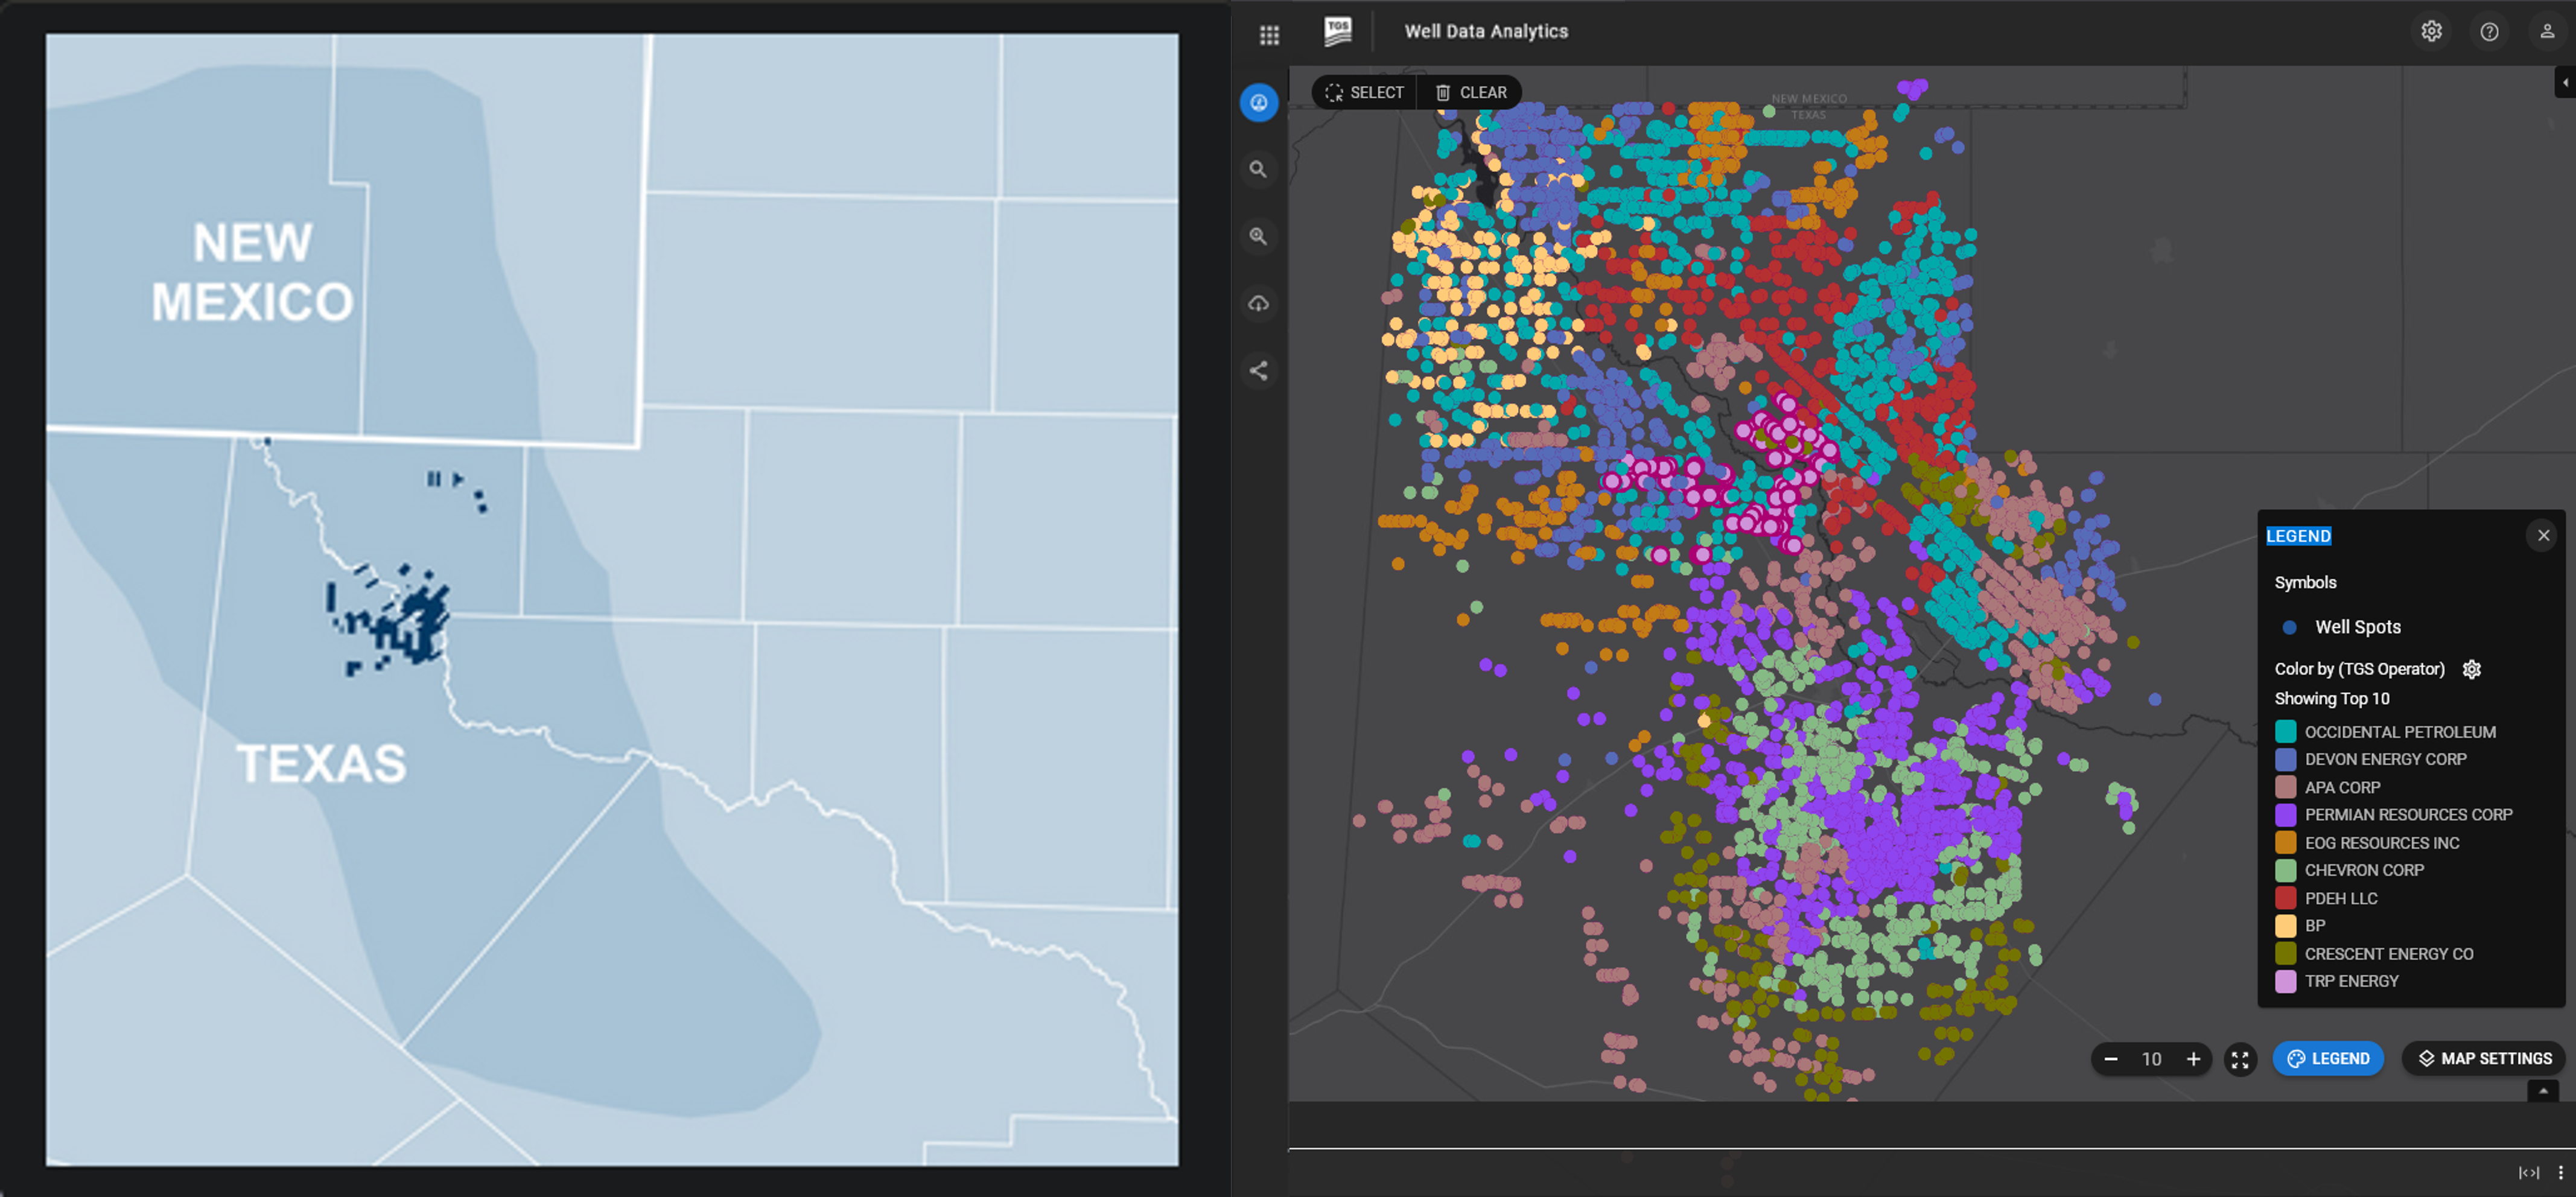Open the search tool in sidebar

click(x=1259, y=170)
